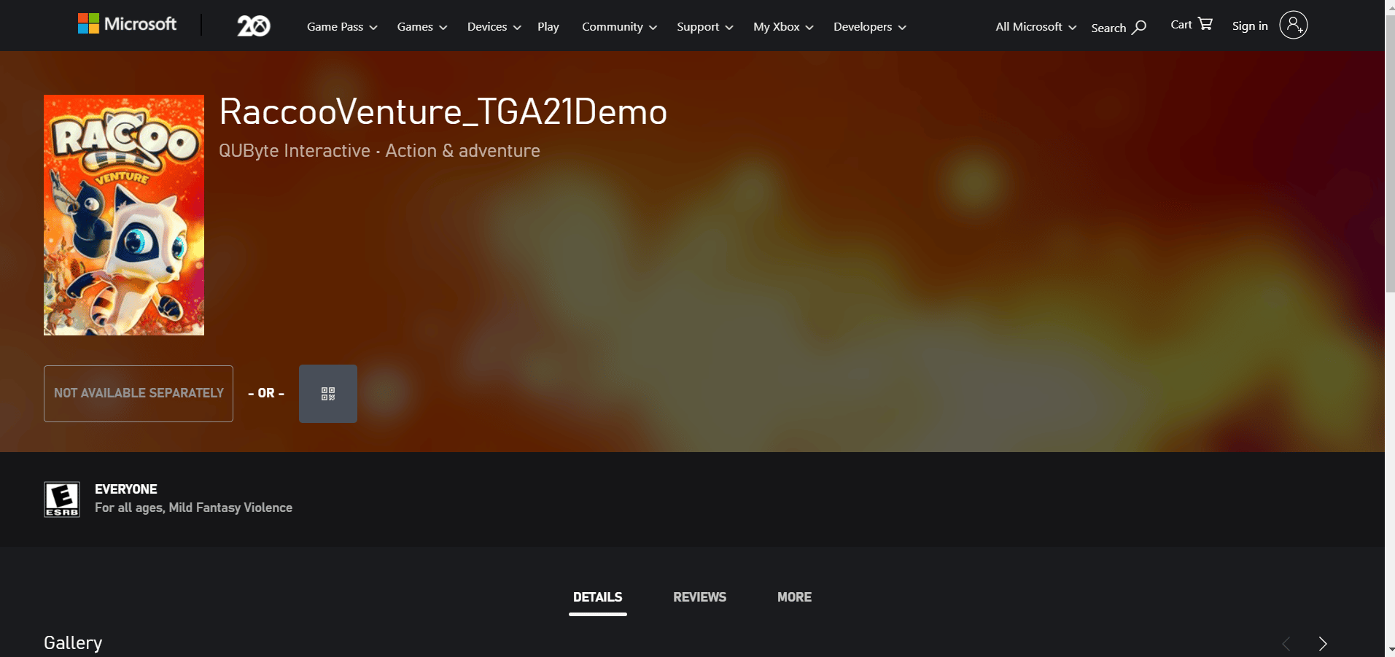1395x657 pixels.
Task: Switch to the Reviews tab
Action: pos(700,597)
